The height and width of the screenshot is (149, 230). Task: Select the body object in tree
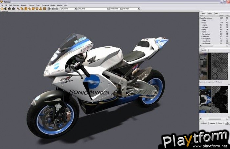click(204, 23)
